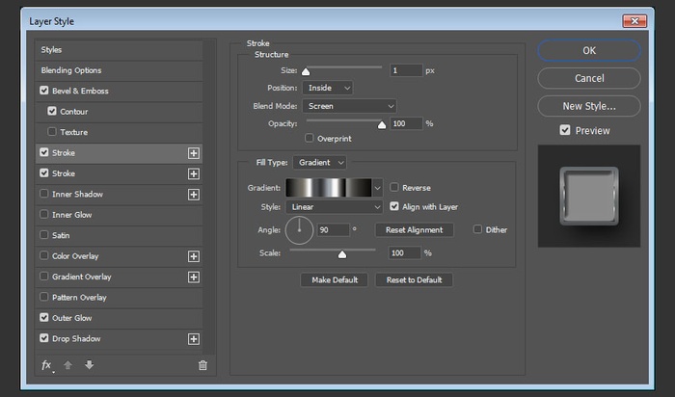
Task: Click the Reset Alignment button
Action: [x=414, y=230]
